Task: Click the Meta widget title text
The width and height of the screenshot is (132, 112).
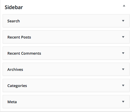Action: (x=12, y=102)
